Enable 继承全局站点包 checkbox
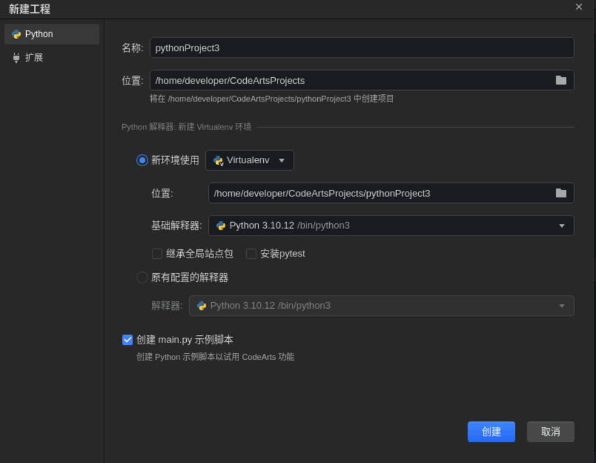Screen dimensions: 596x463 pyautogui.click(x=157, y=253)
